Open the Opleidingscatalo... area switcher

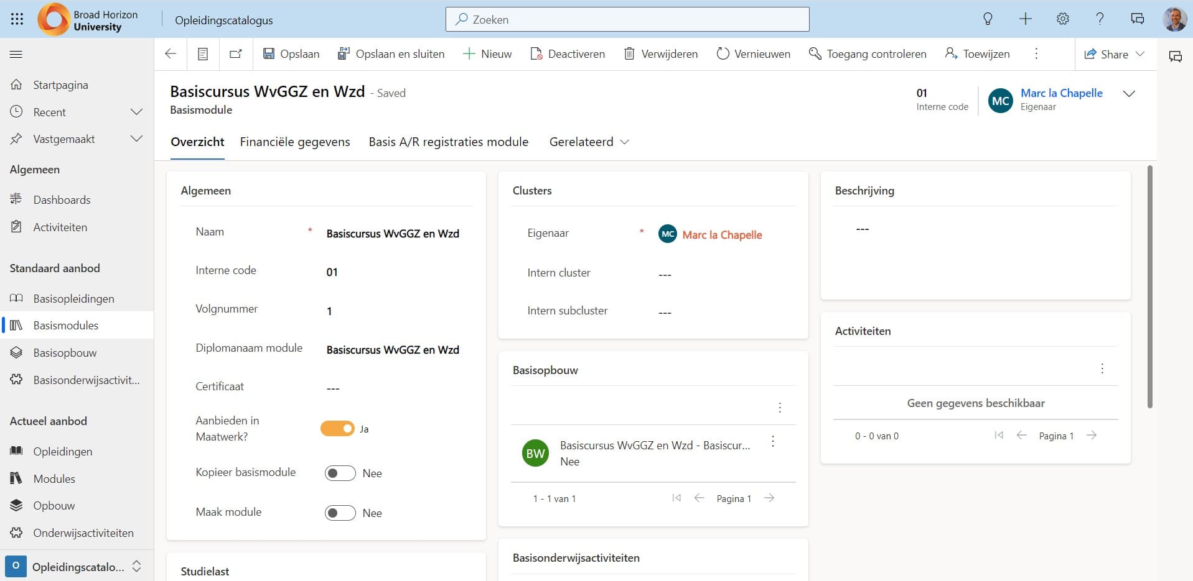77,567
